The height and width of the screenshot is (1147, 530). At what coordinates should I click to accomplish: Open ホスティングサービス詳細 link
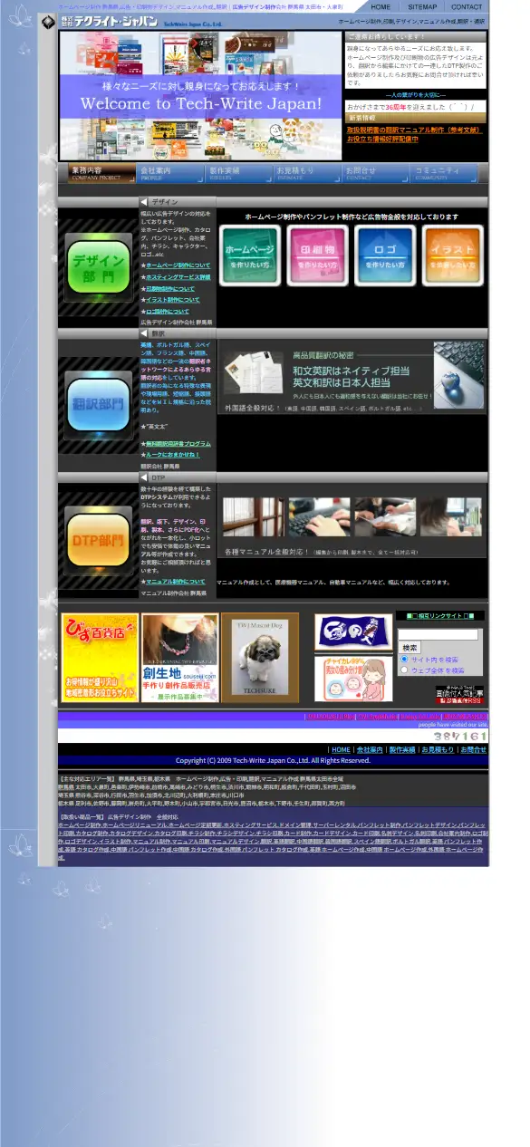pyautogui.click(x=178, y=276)
